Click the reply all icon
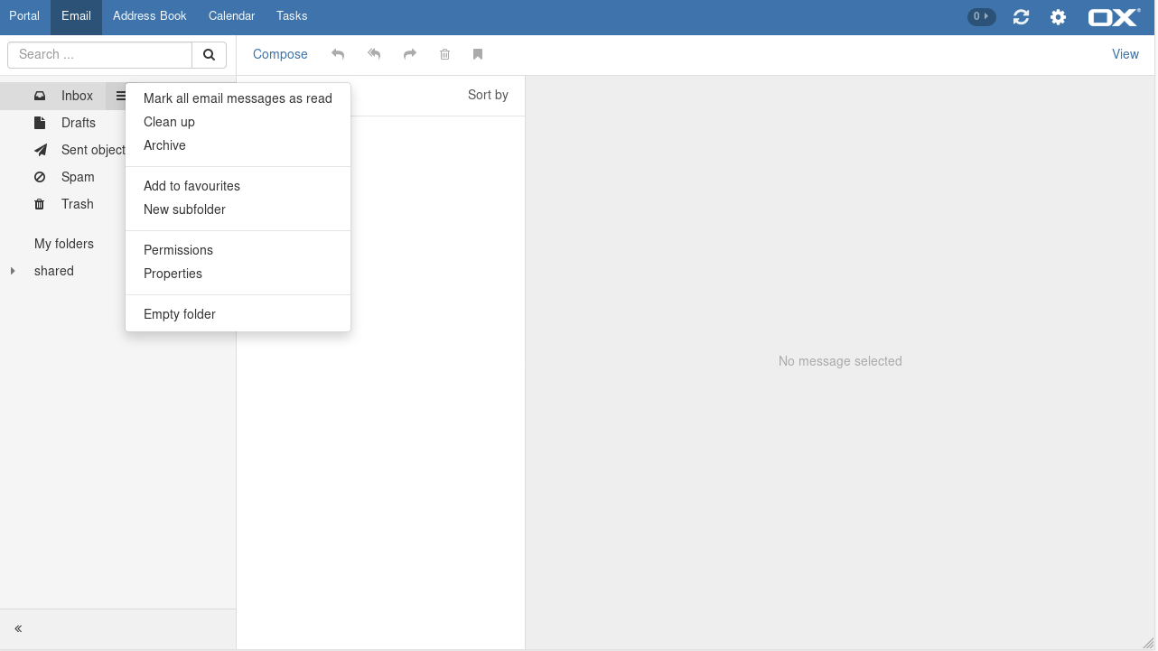The width and height of the screenshot is (1158, 651). pyautogui.click(x=374, y=54)
